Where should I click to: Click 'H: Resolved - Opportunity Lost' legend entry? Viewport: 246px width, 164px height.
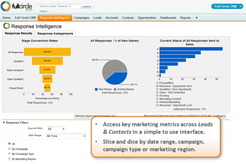pyautogui.click(x=174, y=105)
